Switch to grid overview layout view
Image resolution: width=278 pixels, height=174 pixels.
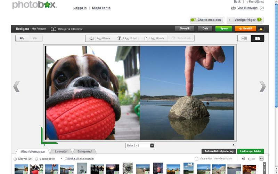[x=244, y=39]
